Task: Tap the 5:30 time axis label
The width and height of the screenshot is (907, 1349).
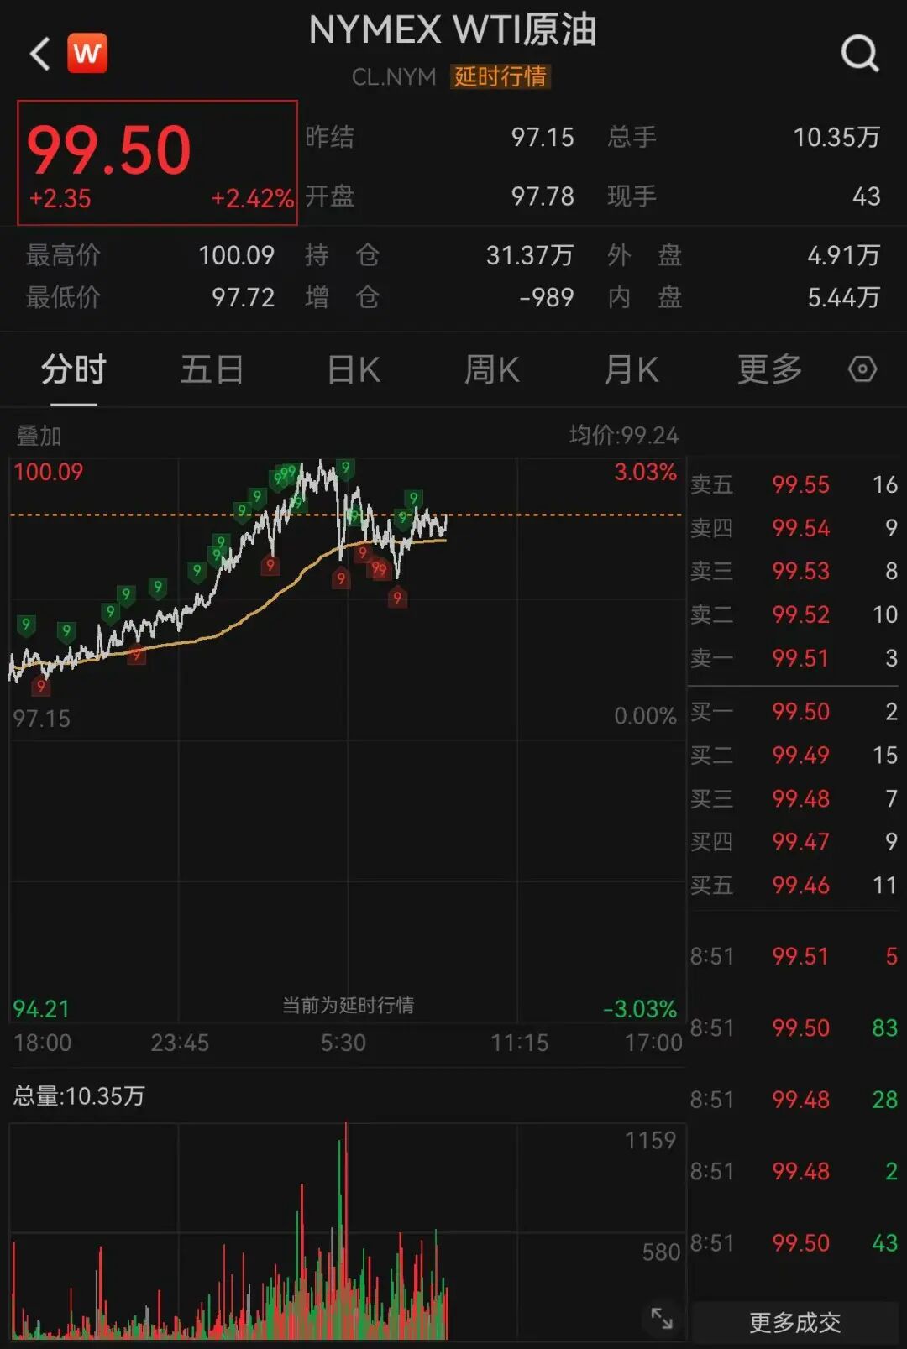Action: coord(343,1043)
